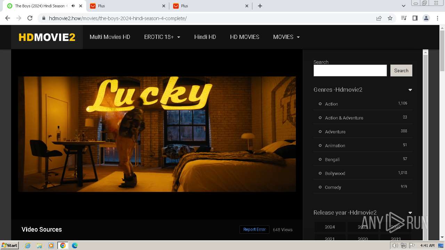
Task: Click the browser forward arrow
Action: (x=19, y=18)
